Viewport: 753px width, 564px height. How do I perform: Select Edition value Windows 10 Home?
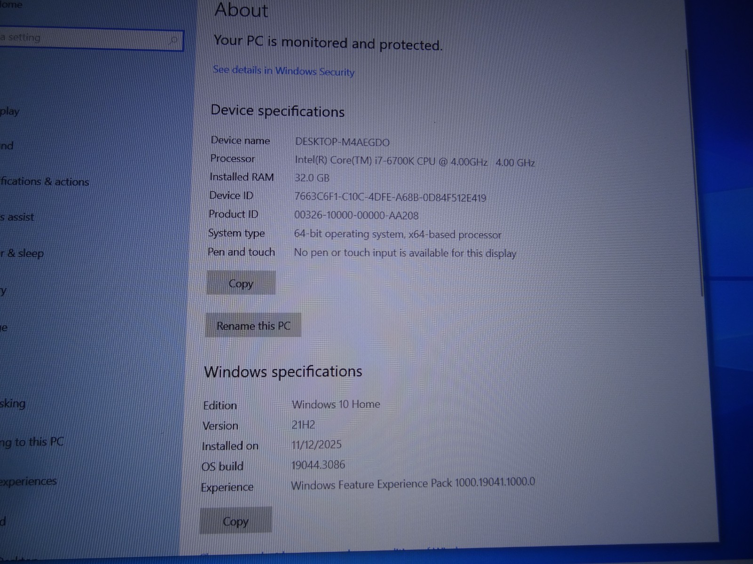point(336,404)
